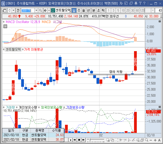Click the 120 interval button
The image size is (163, 144).
(x=142, y=10)
